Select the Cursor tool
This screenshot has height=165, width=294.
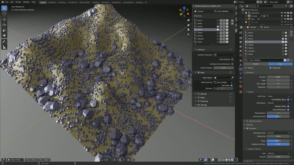pos(4,13)
